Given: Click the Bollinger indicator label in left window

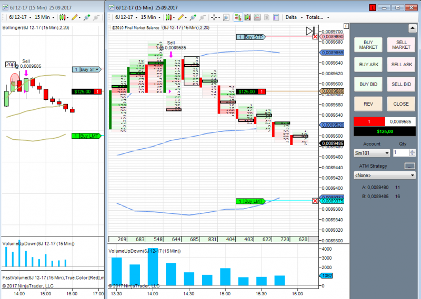Looking at the screenshot, I should tap(36, 28).
